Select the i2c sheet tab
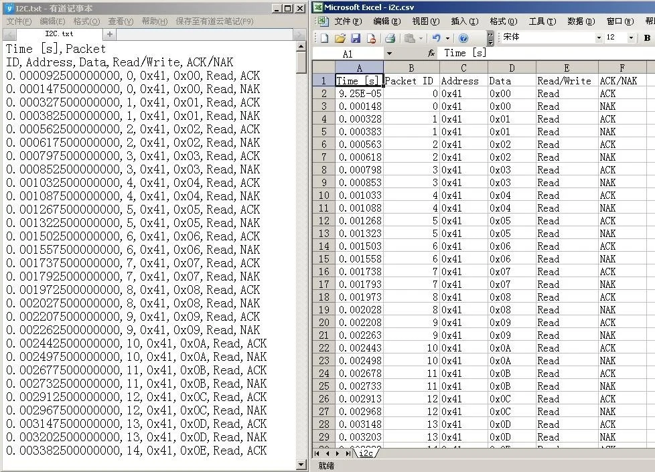The width and height of the screenshot is (655, 472). (366, 453)
